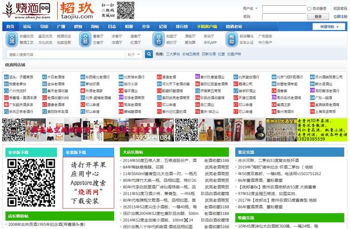Click the purple A6 shop badge
This screenshot has height=229, width=350.
tap(197, 76)
